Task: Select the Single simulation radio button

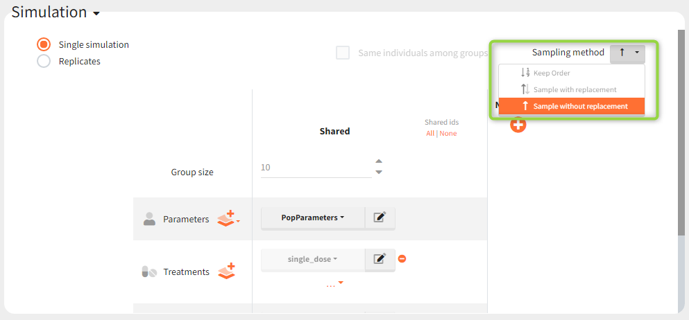Action: 44,44
